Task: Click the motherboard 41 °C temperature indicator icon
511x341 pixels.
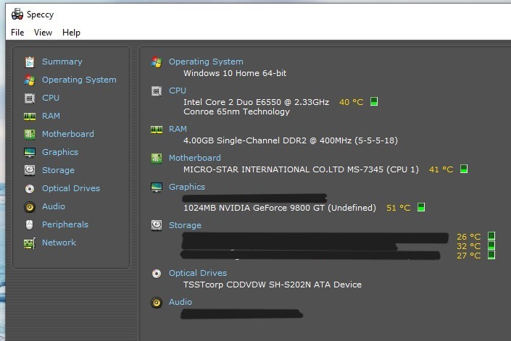Action: pyautogui.click(x=464, y=169)
